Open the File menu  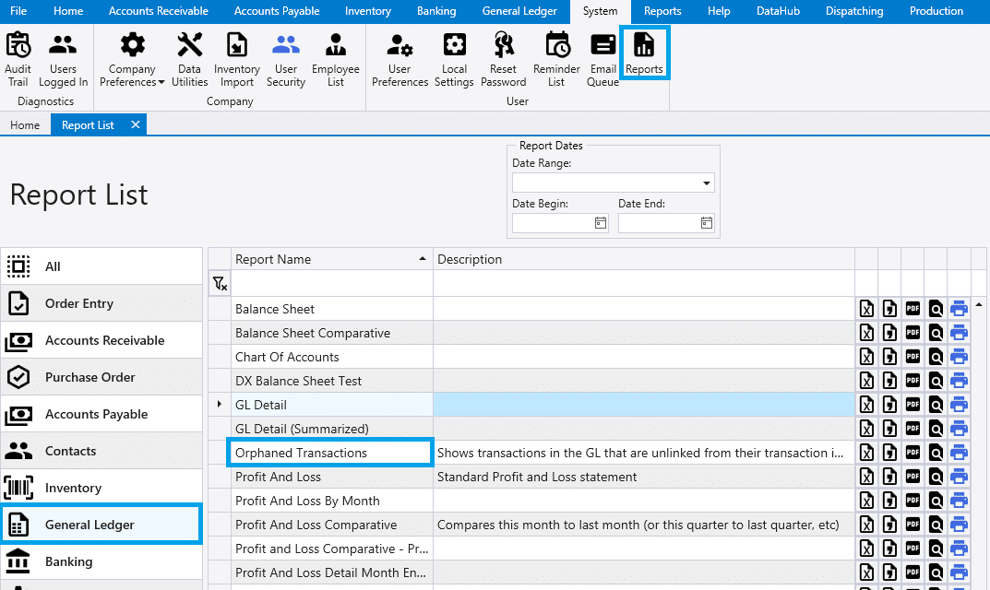[x=18, y=11]
